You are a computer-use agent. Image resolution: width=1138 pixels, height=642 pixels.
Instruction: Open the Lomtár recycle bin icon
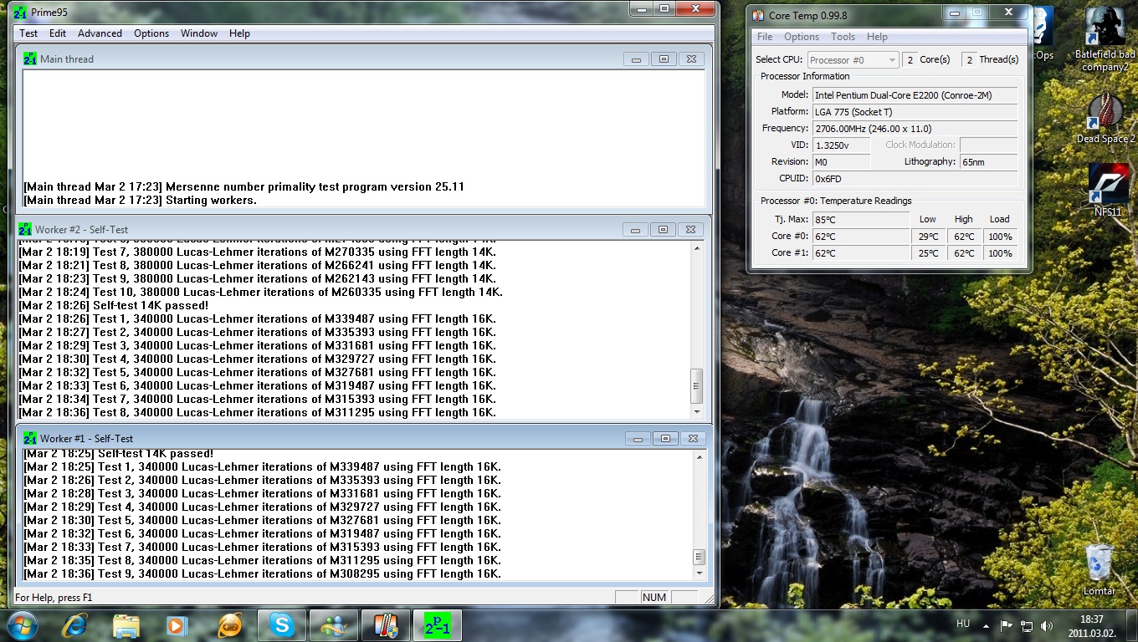coord(1100,569)
